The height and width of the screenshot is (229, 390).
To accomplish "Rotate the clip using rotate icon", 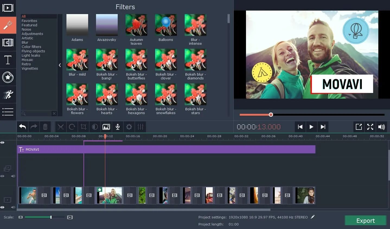I will [72, 127].
